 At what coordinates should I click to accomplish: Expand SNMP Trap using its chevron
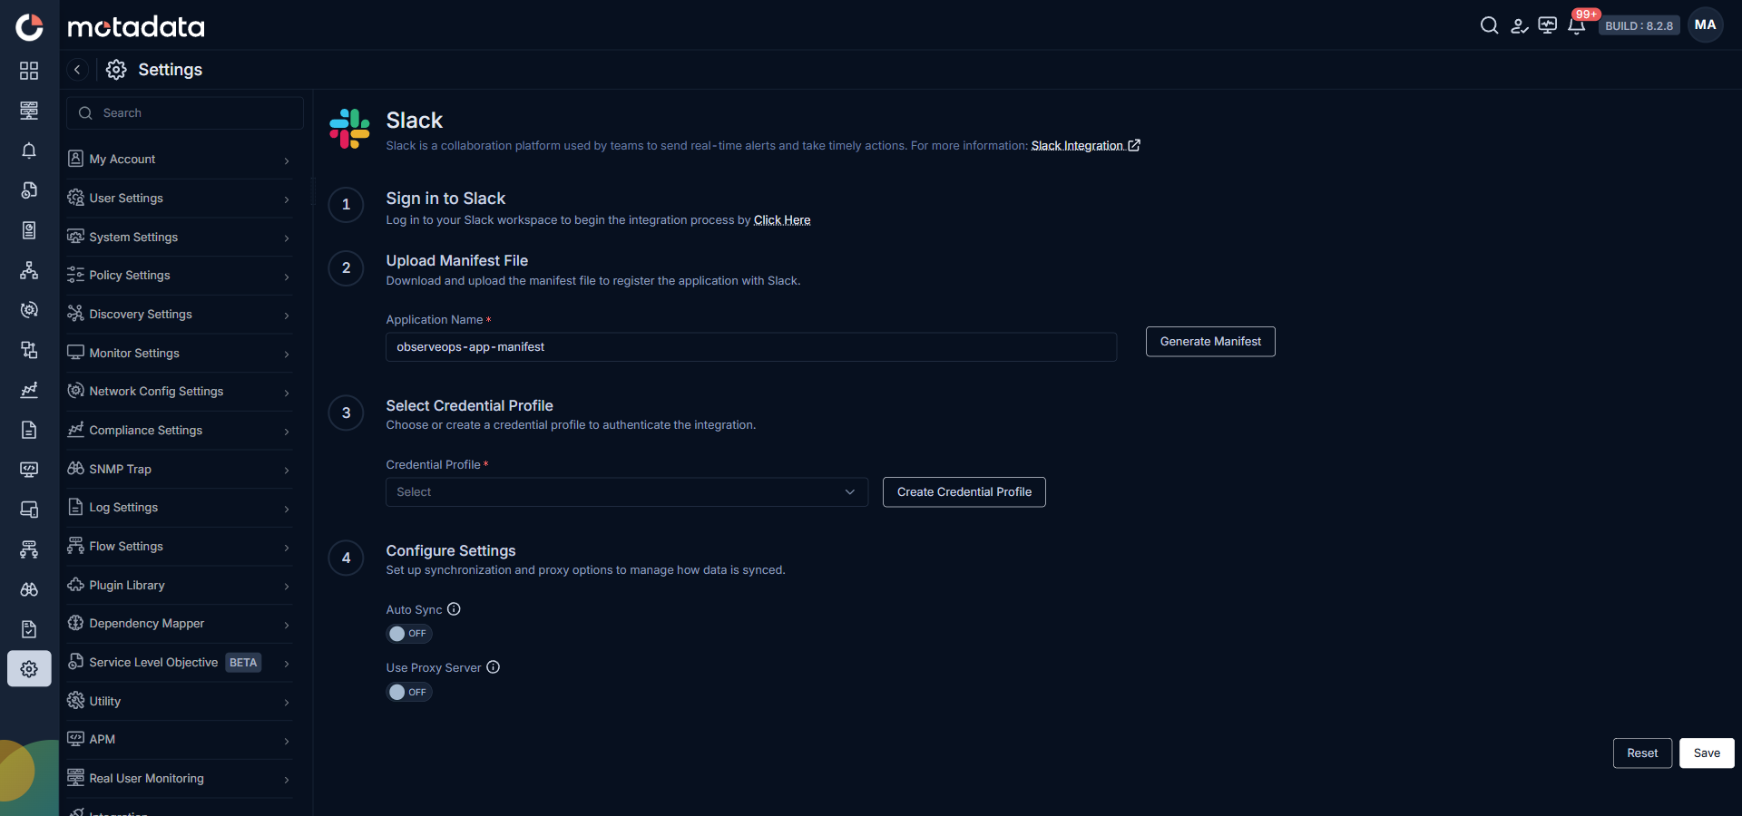(x=287, y=470)
